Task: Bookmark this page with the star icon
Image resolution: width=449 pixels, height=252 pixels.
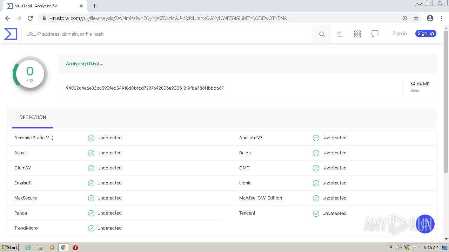Action: [x=416, y=18]
